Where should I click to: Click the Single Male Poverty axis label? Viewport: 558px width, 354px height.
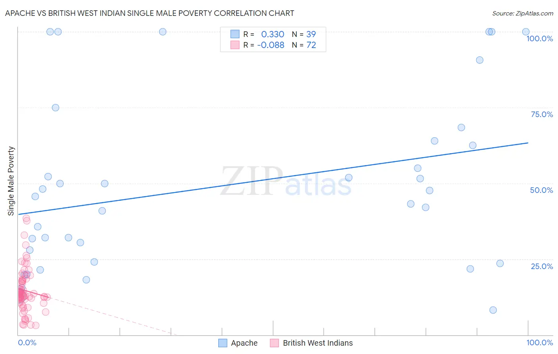click(x=11, y=181)
